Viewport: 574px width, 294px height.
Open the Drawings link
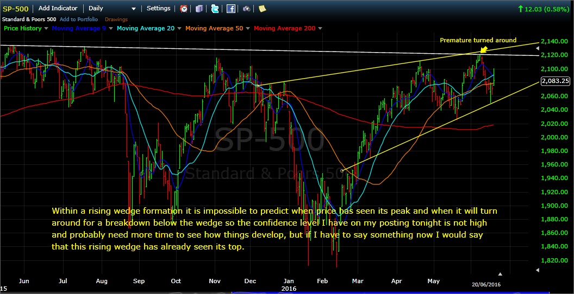[116, 20]
